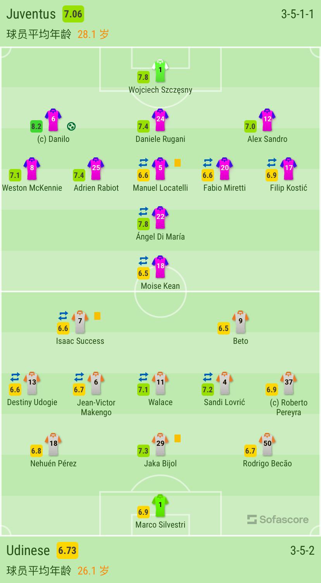
Task: Click Jaka Bijol's yellow card icon
Action: (x=178, y=438)
